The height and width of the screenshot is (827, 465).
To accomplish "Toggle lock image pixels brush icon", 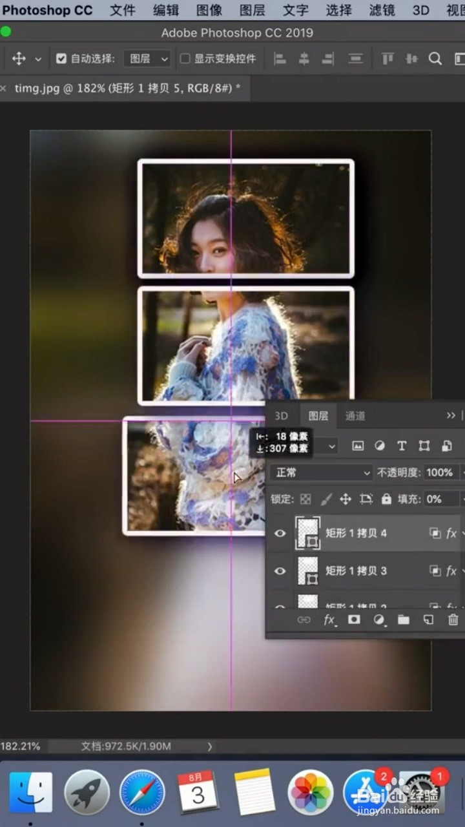I will click(x=326, y=499).
